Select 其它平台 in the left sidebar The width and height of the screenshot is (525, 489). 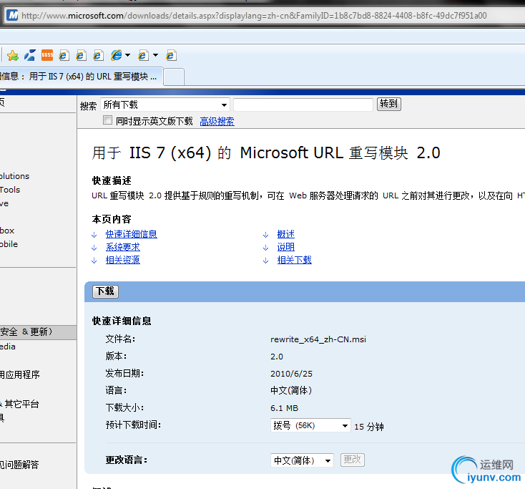coord(21,405)
